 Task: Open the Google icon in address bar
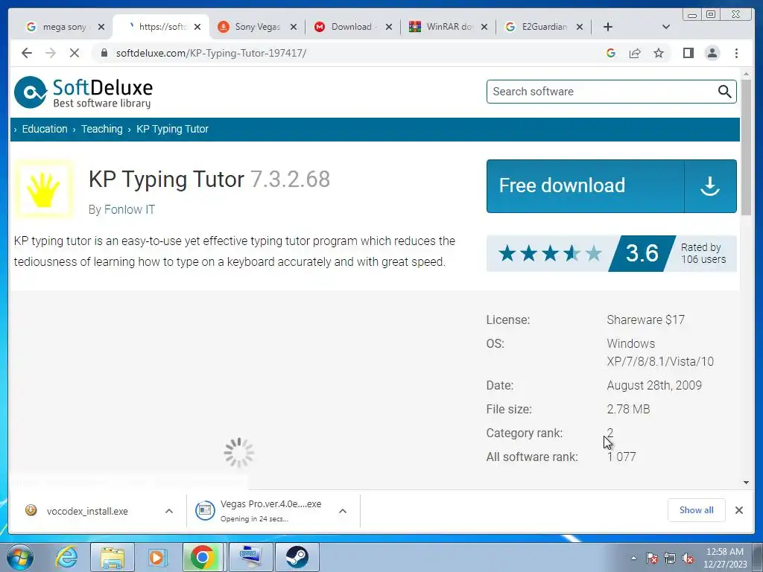611,53
